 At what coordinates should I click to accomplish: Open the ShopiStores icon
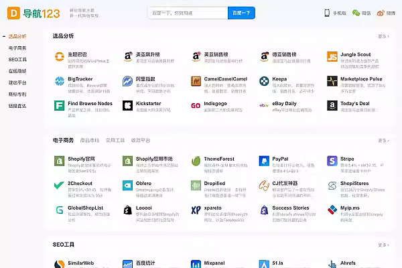click(x=332, y=186)
